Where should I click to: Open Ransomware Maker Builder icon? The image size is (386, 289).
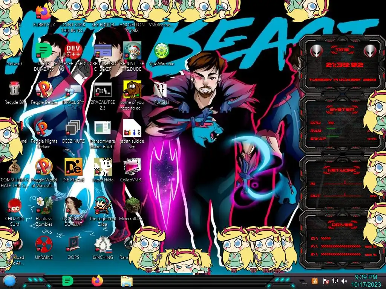[x=103, y=128]
